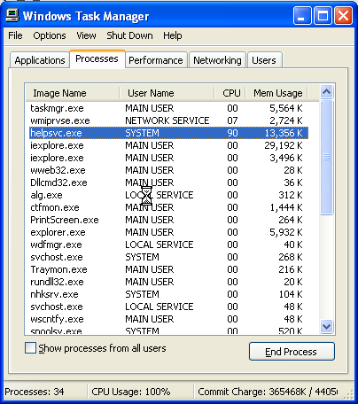Click the scrollbar up arrow

(326, 92)
